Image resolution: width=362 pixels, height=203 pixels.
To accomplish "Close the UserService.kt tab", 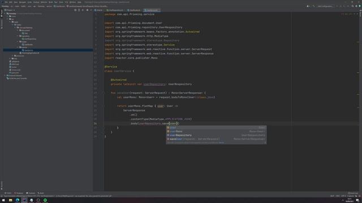I will (159, 10).
